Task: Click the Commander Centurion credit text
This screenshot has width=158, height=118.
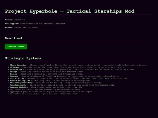Action: pos(54,24)
